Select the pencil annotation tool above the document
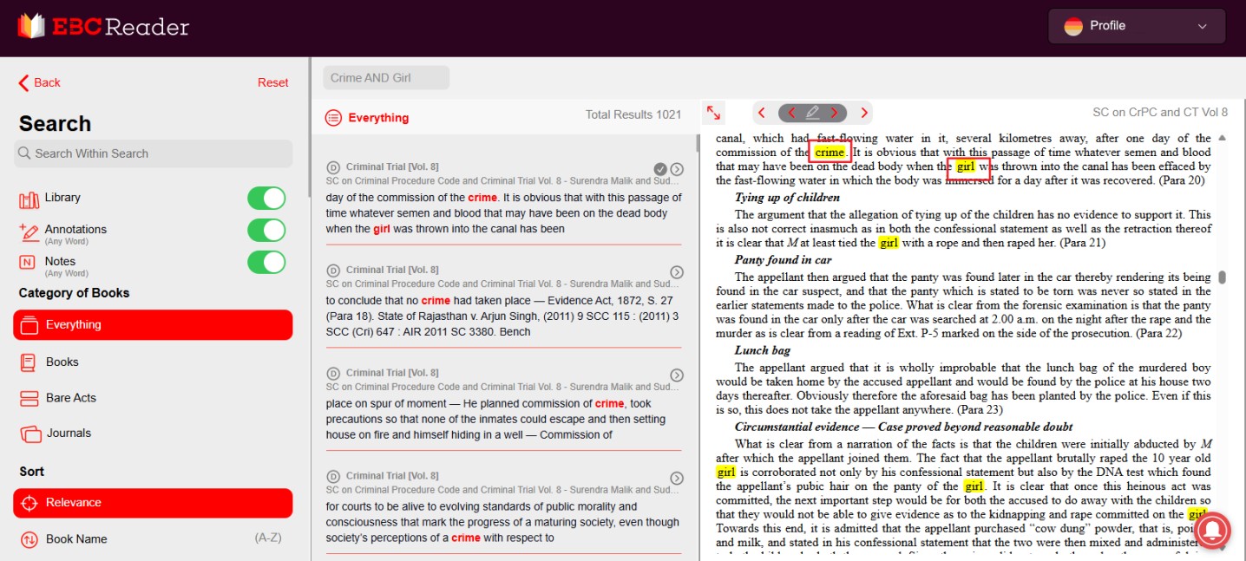 click(812, 113)
